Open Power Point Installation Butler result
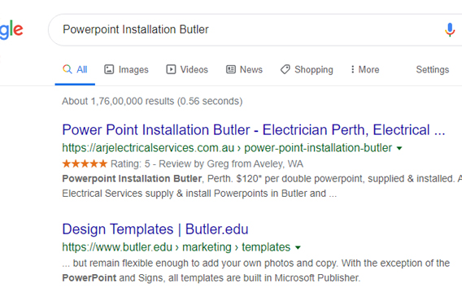 (x=254, y=130)
